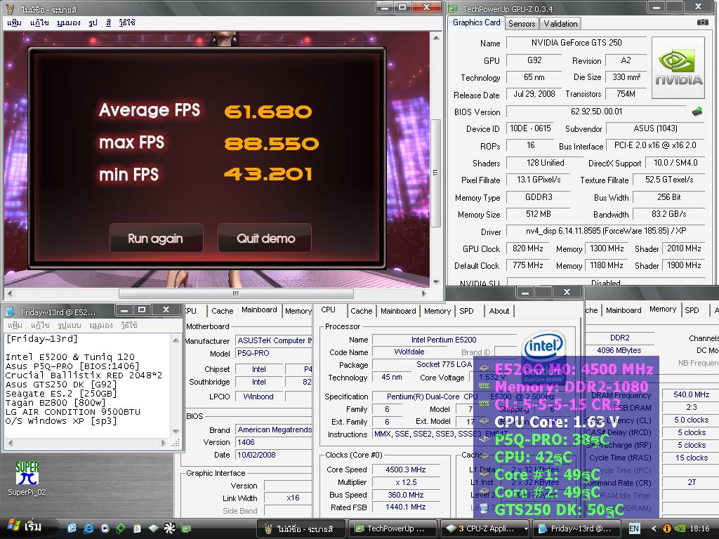Switch to TechPowerUp taskbar button

click(391, 528)
